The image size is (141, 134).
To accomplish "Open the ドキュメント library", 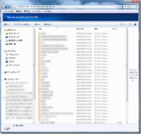I will (x=14, y=54).
